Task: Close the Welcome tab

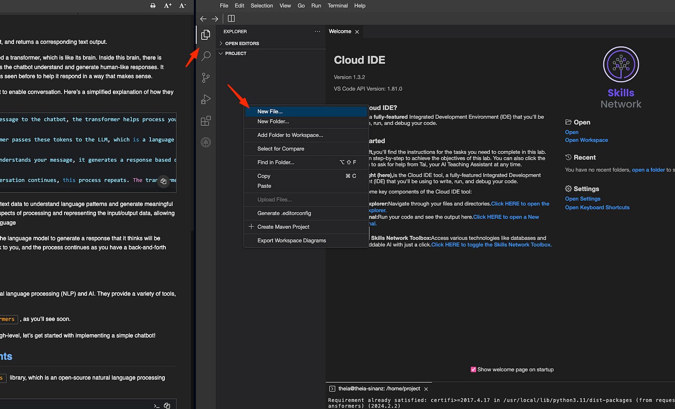Action: pyautogui.click(x=357, y=32)
